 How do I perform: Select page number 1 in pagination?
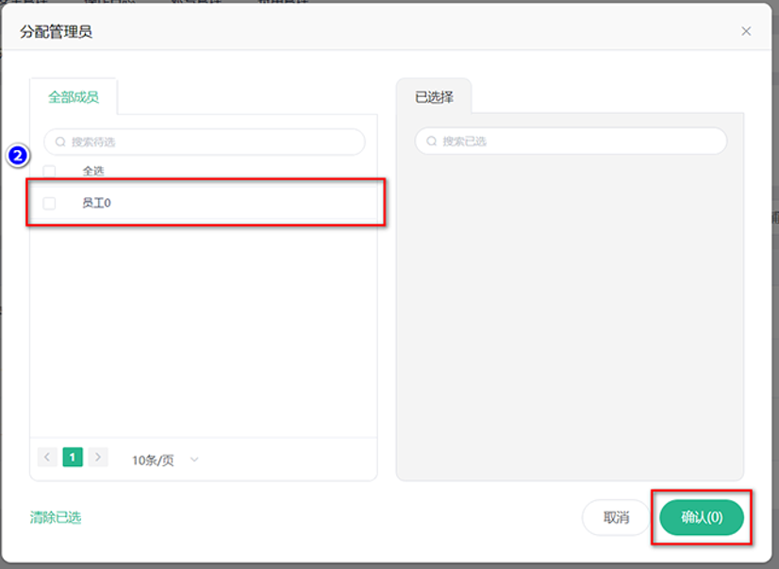(x=73, y=458)
